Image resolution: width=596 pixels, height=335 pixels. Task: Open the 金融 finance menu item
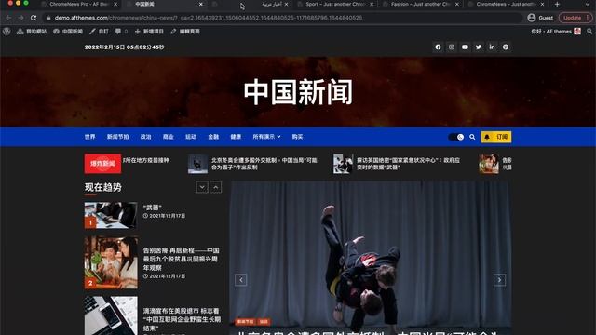213,137
